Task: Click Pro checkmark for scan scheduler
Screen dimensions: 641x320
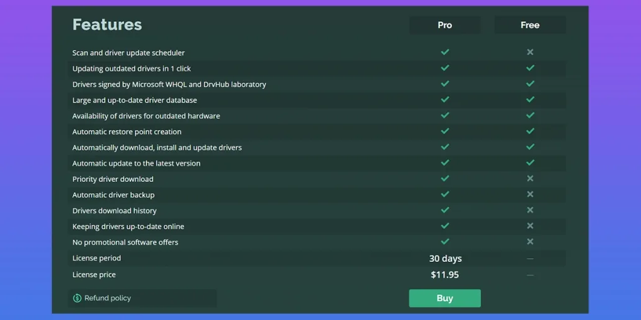Action: 445,52
